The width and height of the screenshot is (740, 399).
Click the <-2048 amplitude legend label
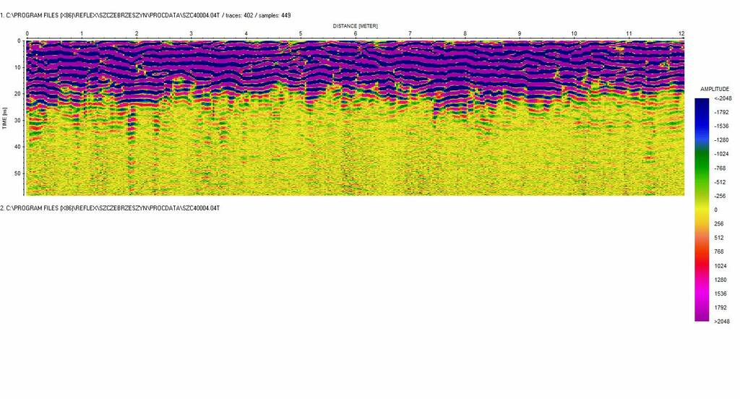[x=722, y=98]
